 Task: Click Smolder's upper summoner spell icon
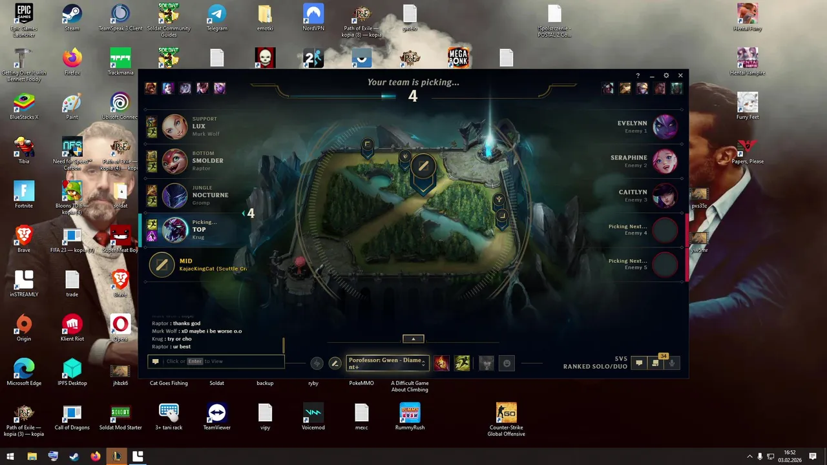(152, 156)
